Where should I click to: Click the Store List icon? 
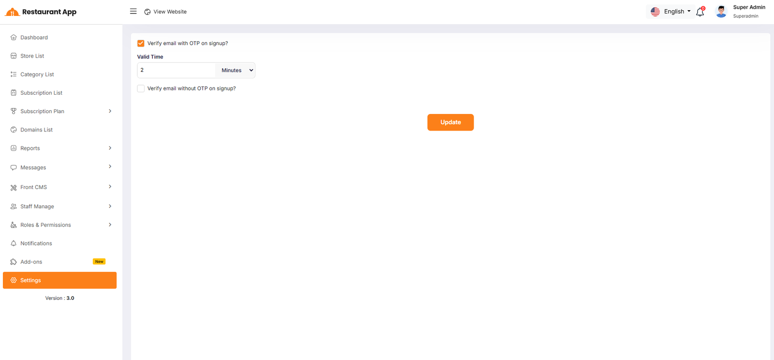point(14,56)
